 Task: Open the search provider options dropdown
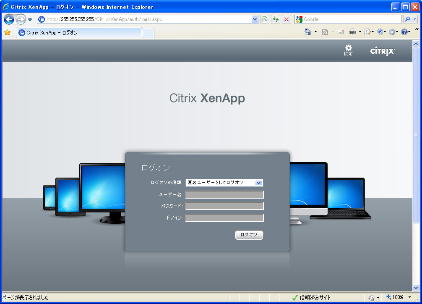point(415,19)
